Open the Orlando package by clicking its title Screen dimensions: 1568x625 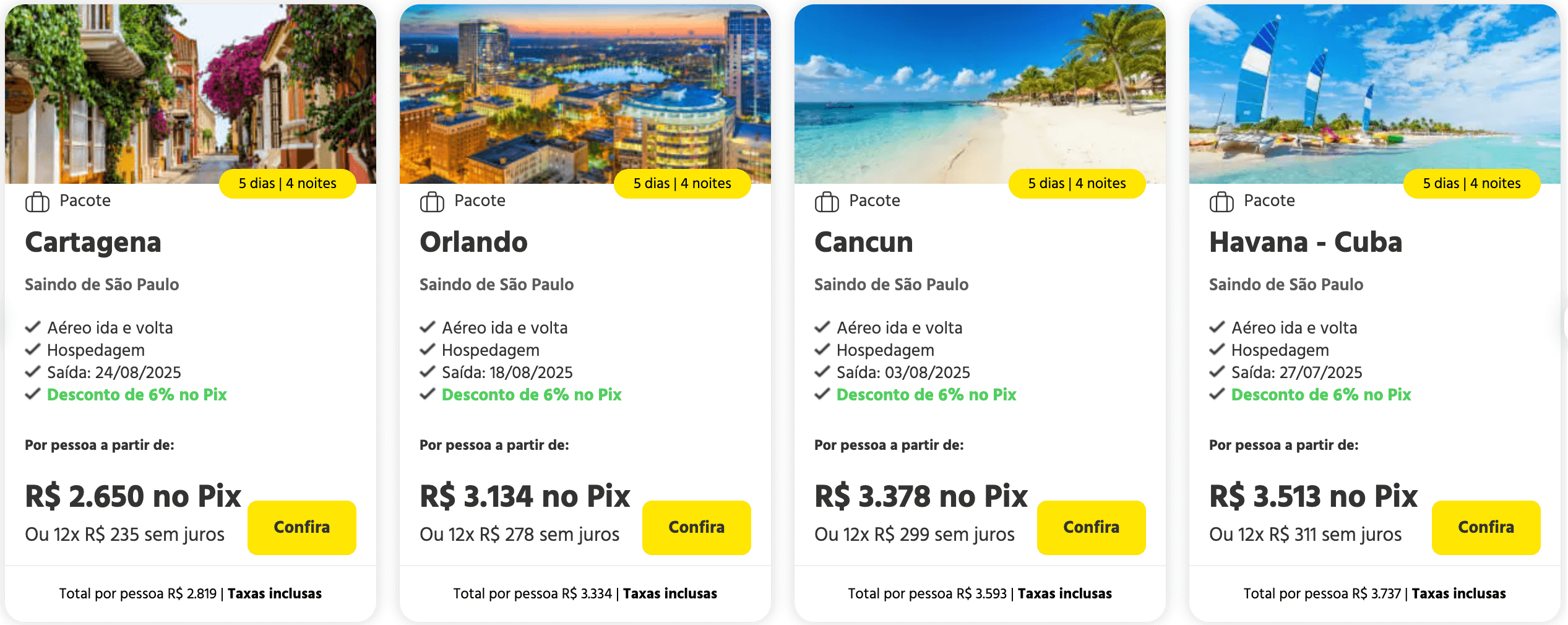click(x=473, y=243)
